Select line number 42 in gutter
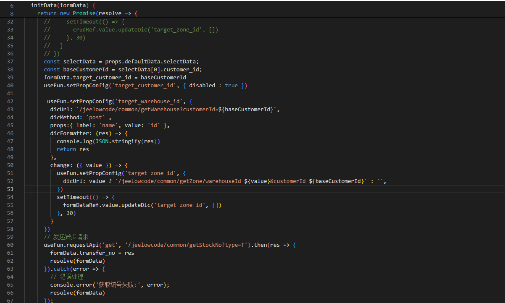The image size is (505, 303). click(10, 101)
